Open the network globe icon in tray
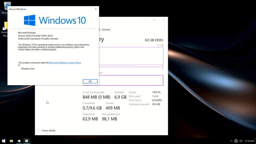Screen dimensions: 256x144 pos(236,141)
